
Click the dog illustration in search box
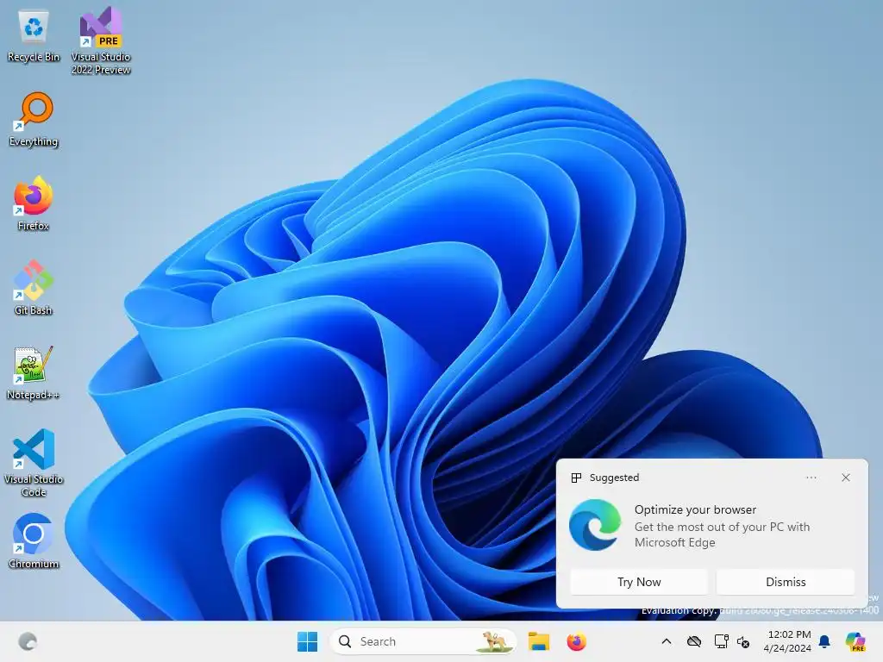494,641
